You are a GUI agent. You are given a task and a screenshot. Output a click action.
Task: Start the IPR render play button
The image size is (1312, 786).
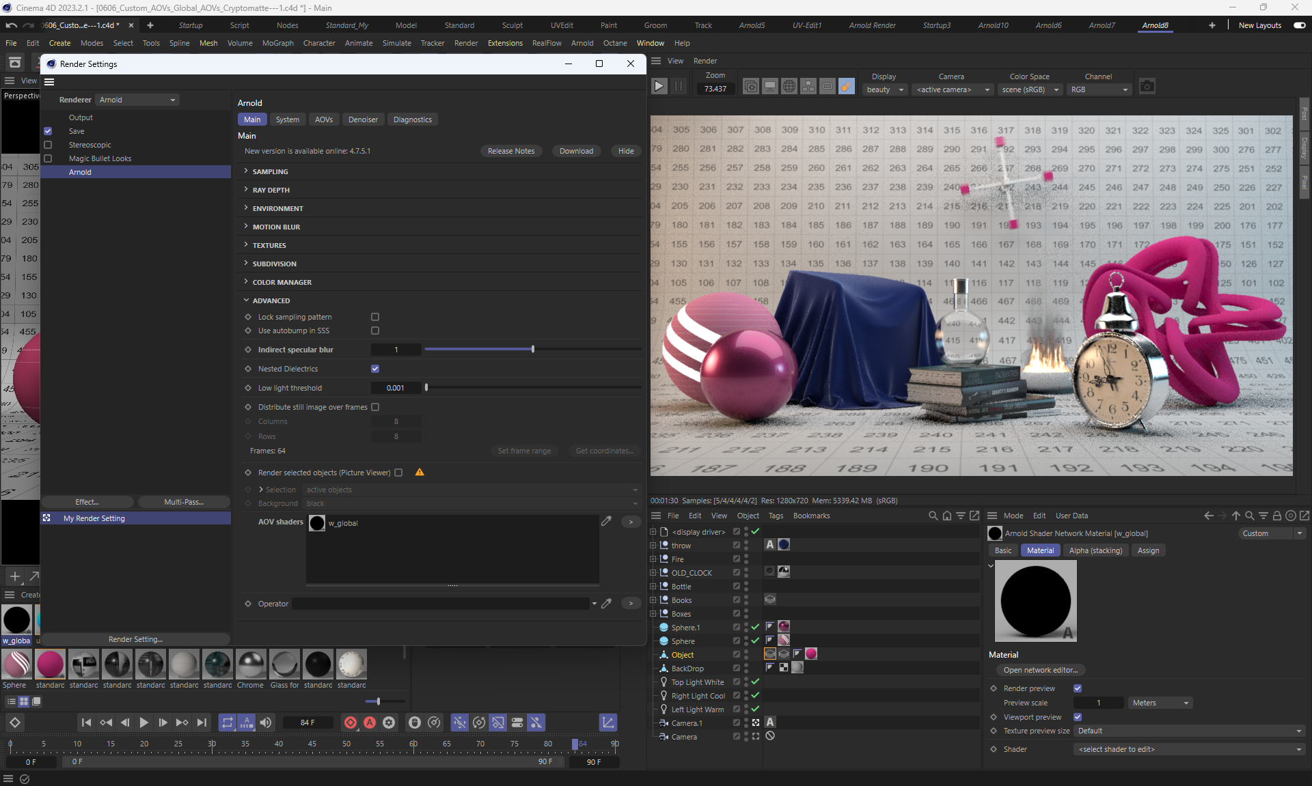point(659,87)
